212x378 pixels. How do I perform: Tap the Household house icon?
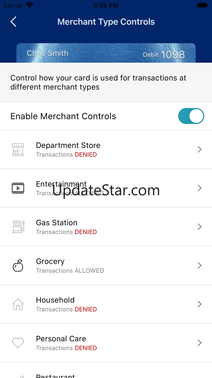pyautogui.click(x=18, y=304)
